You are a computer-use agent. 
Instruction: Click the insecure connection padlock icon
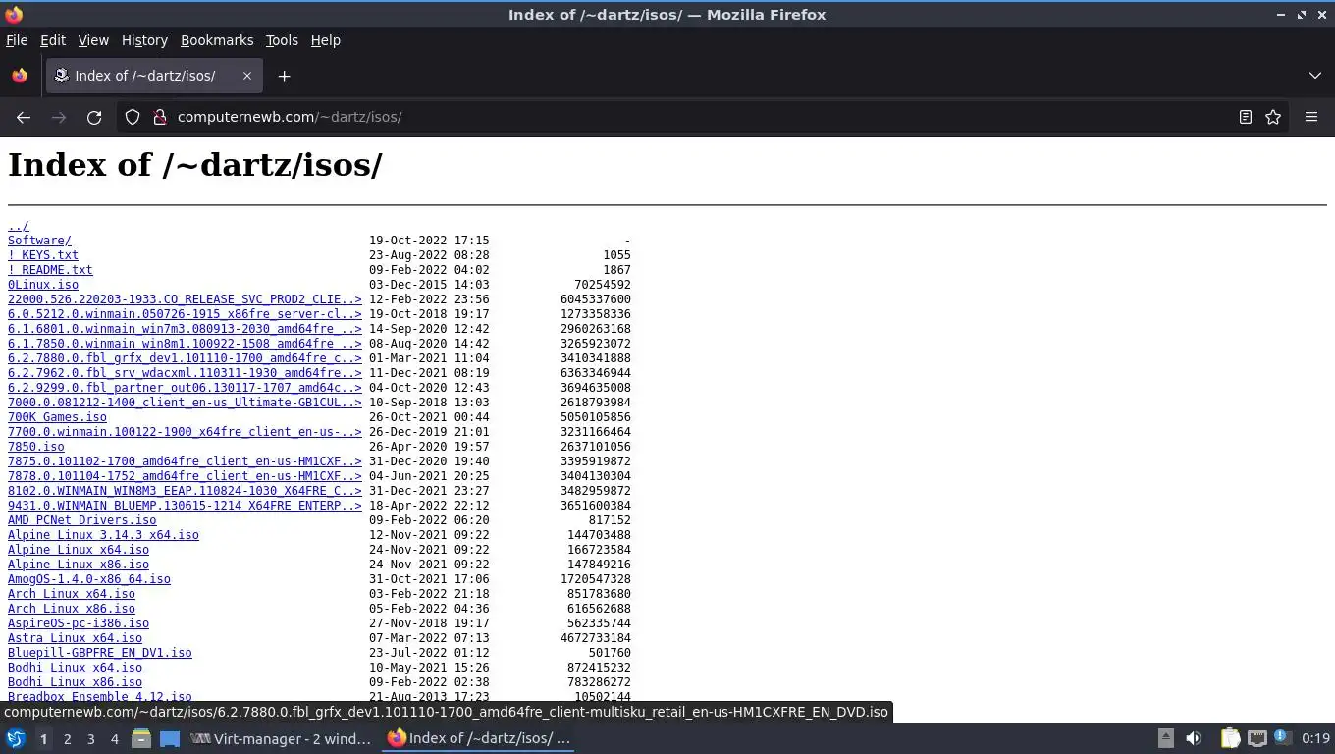160,117
